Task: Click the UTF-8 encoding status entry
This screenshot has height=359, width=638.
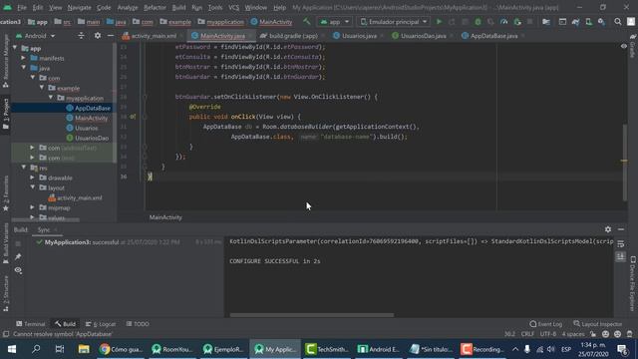Action: pos(547,334)
